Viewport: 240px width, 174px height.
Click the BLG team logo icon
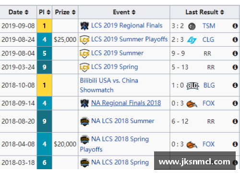(192, 86)
